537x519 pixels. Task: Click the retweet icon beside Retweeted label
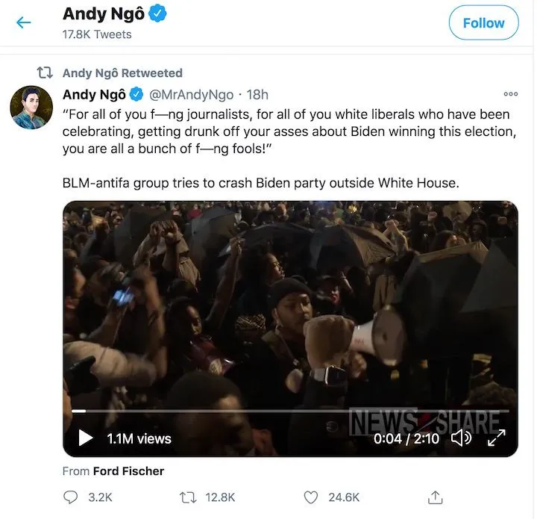point(45,73)
